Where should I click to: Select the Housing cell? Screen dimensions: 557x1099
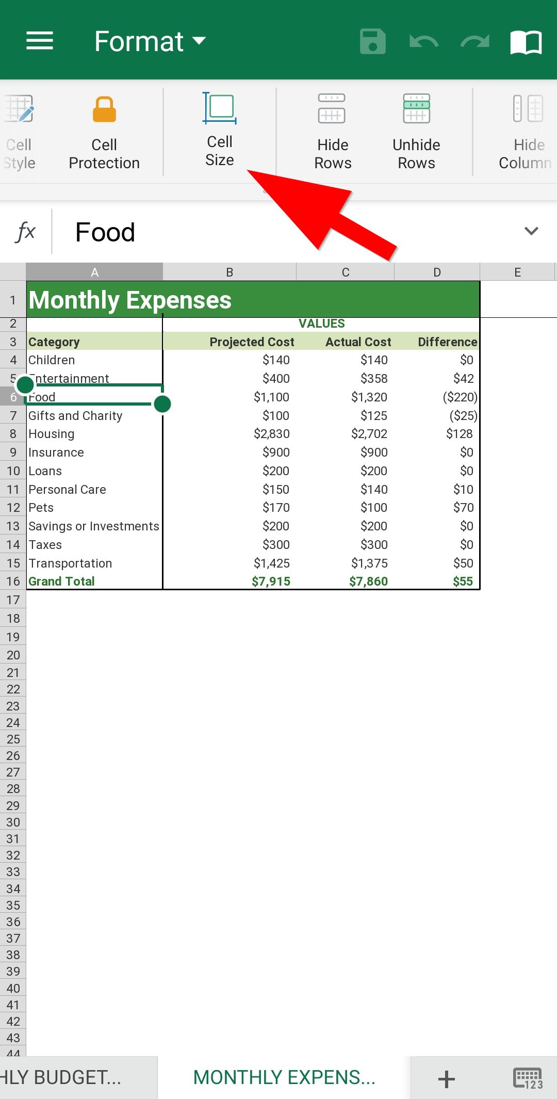click(x=94, y=434)
